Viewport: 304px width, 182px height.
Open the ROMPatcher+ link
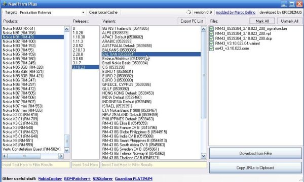tap(78, 178)
